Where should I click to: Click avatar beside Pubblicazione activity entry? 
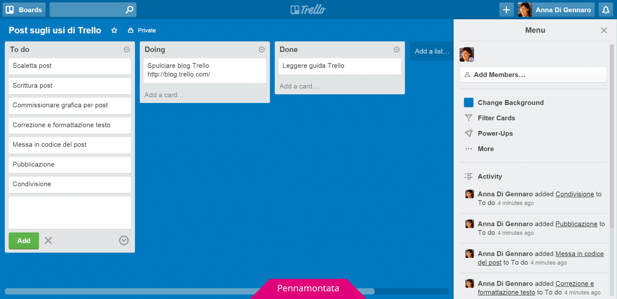pyautogui.click(x=469, y=224)
